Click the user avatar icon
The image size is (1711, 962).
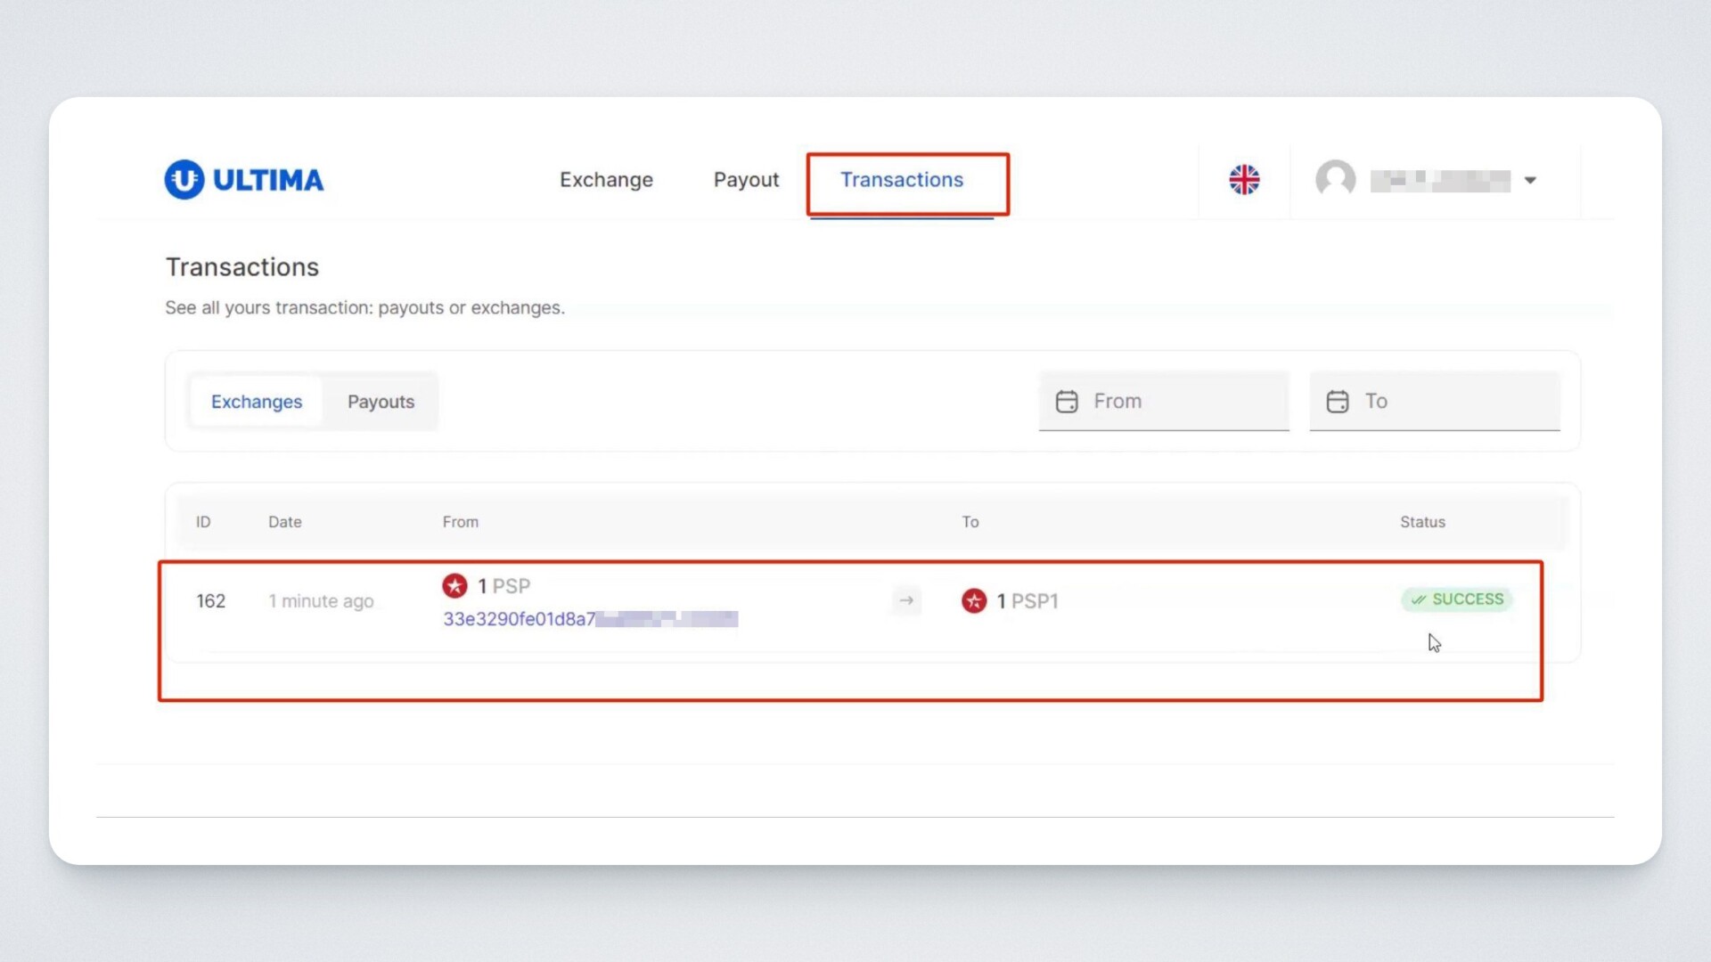pos(1335,179)
